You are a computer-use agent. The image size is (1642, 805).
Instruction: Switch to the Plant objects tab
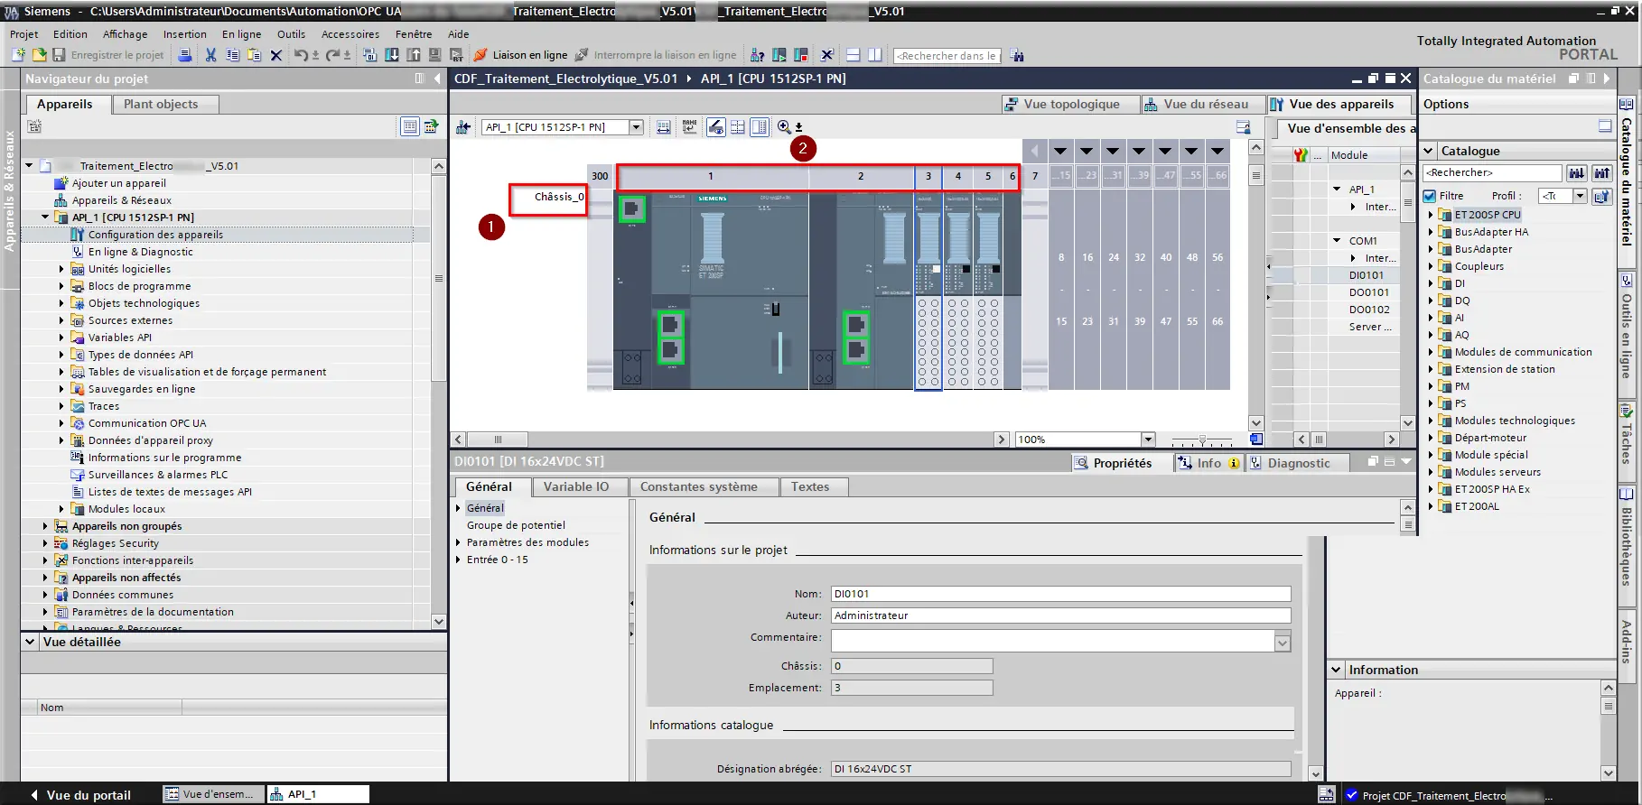click(x=166, y=105)
